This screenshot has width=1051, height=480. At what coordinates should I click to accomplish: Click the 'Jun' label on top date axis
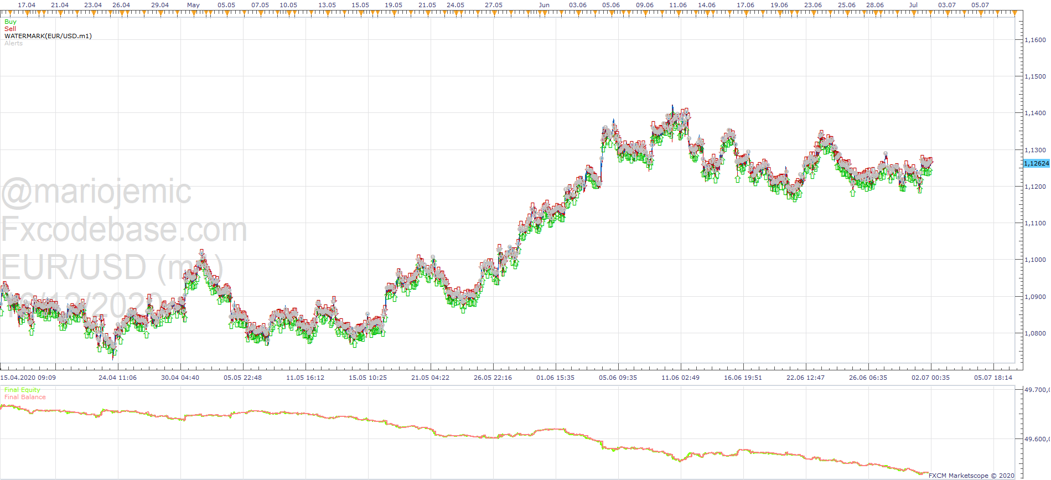coord(544,5)
